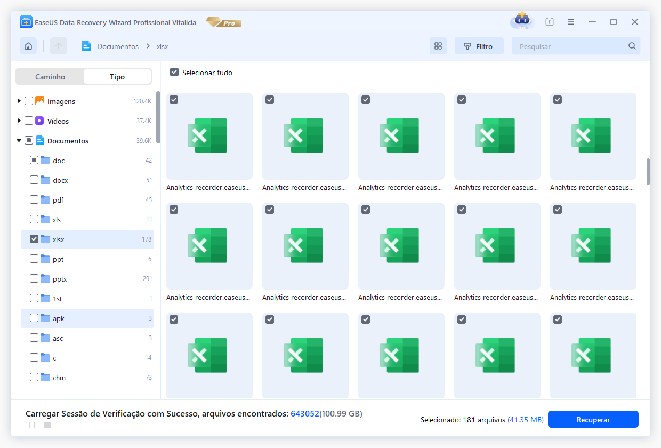661x448 pixels.
Task: Toggle the Documentos checkbox
Action: (x=29, y=140)
